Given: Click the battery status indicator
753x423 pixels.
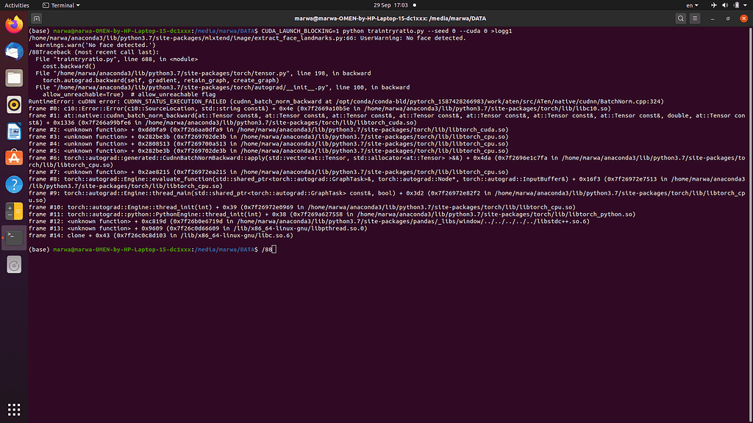Looking at the screenshot, I should [738, 5].
